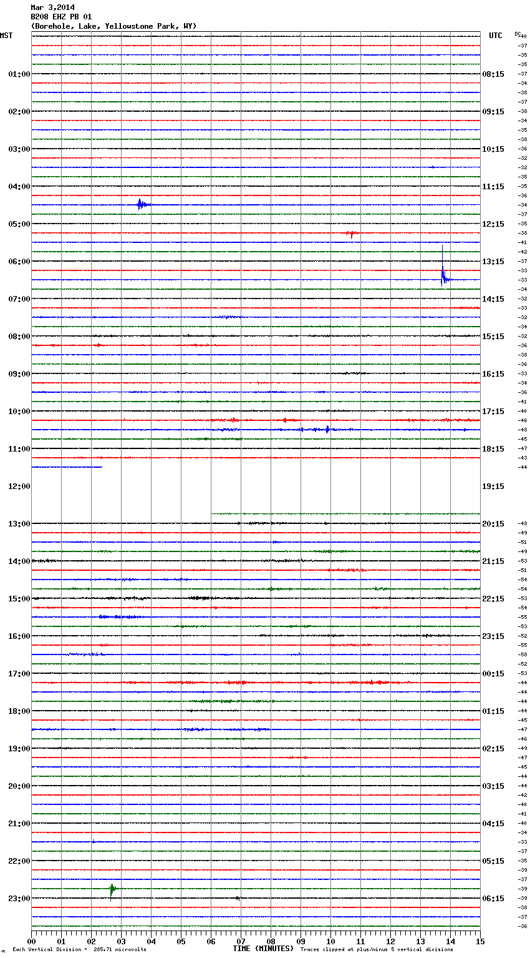530x958 pixels.
Task: Click minute tick label 12 on bottom axis
Action: coord(390,941)
